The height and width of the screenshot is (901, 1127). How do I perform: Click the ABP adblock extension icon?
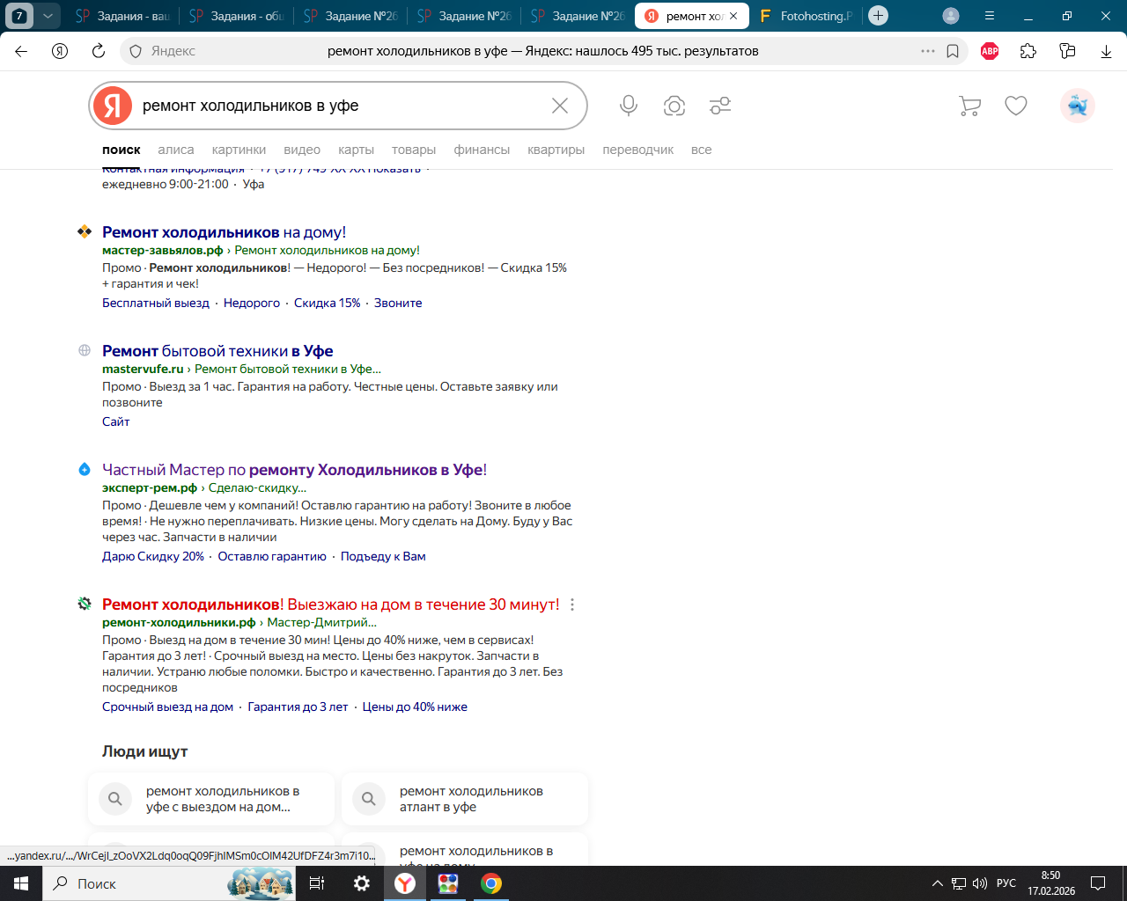tap(990, 51)
